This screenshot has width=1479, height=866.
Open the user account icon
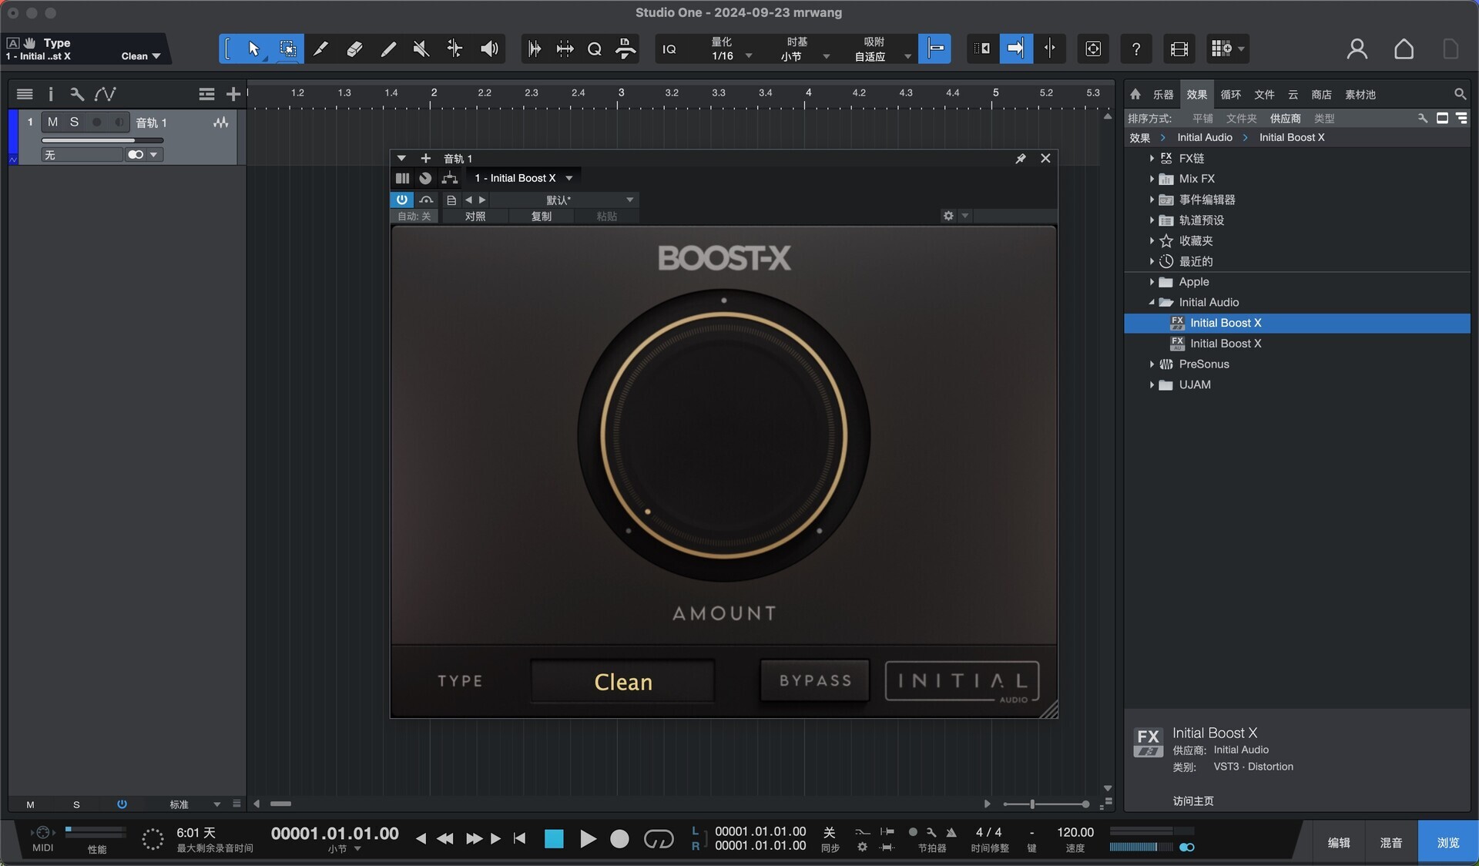[1357, 49]
